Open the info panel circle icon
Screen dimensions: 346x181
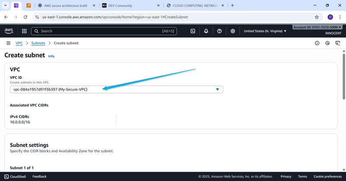[317, 43]
